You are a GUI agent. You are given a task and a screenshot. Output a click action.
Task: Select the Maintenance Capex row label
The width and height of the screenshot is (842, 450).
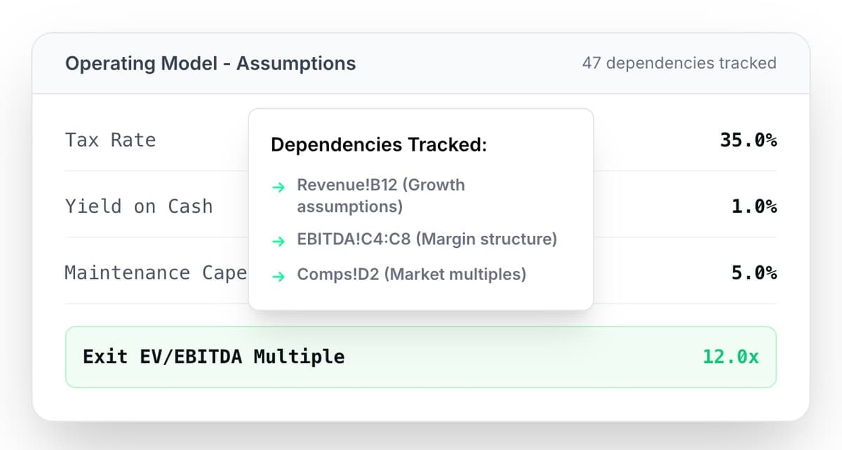pos(155,272)
